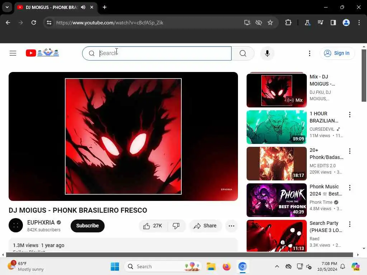Open options menu for Search Party video
The width and height of the screenshot is (367, 275).
pyautogui.click(x=350, y=224)
